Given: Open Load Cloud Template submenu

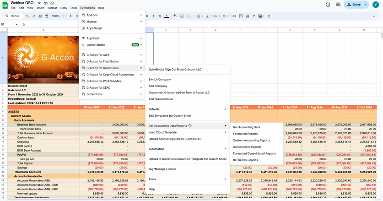Looking at the screenshot, I should coord(188,132).
